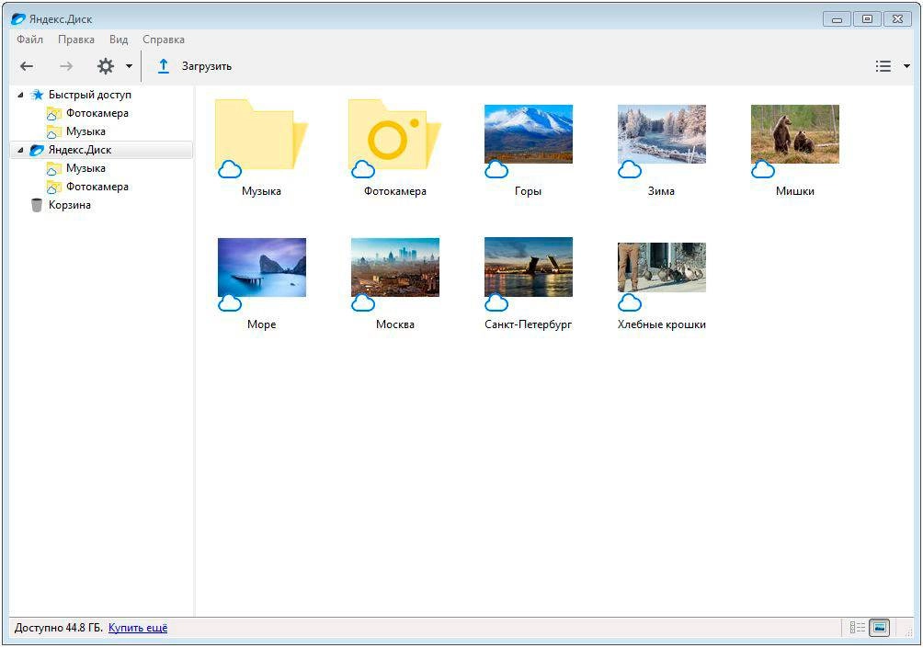
Task: Click the Москва file name label
Action: [395, 324]
